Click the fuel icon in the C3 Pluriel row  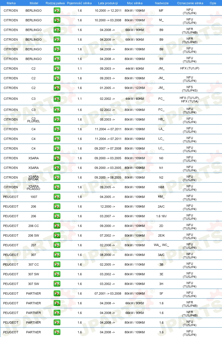click(57, 119)
